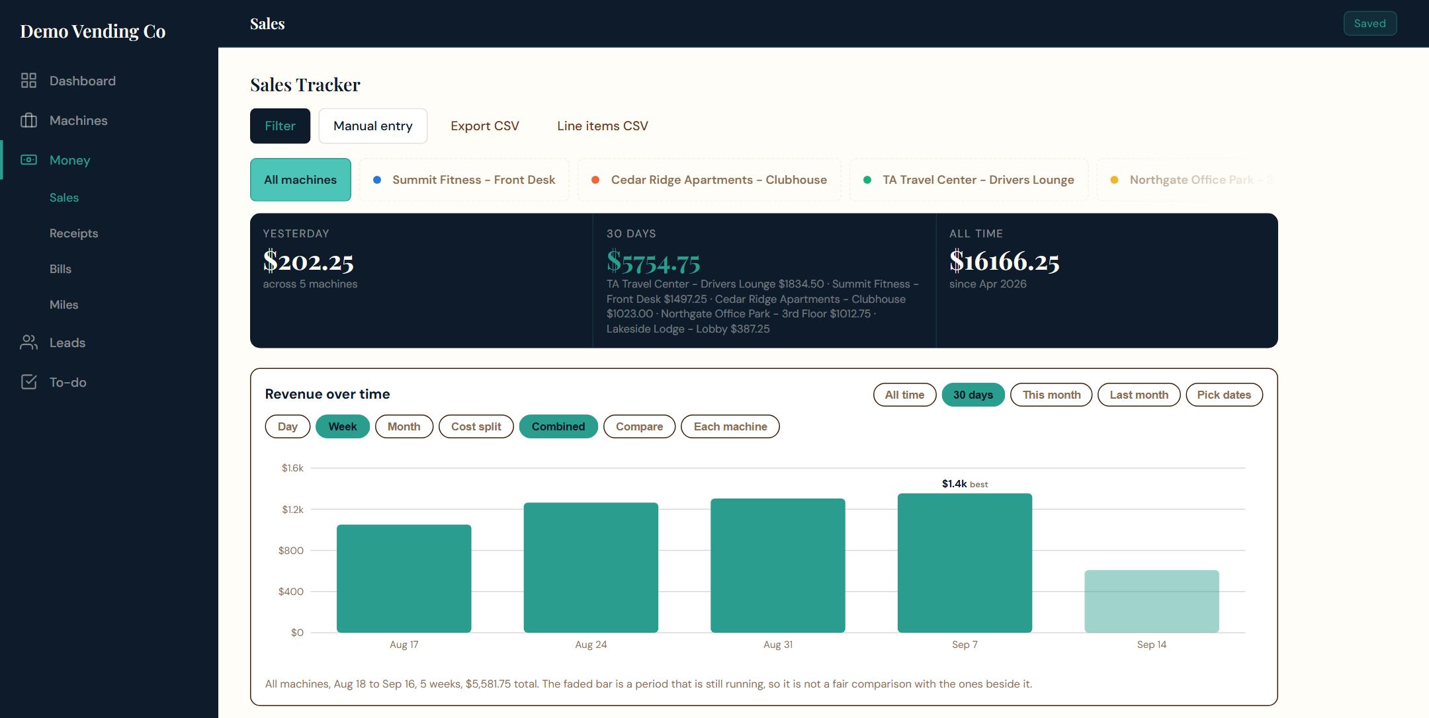Click the Aug 31 revenue bar
Screen dimensions: 1429x718
tap(778, 565)
